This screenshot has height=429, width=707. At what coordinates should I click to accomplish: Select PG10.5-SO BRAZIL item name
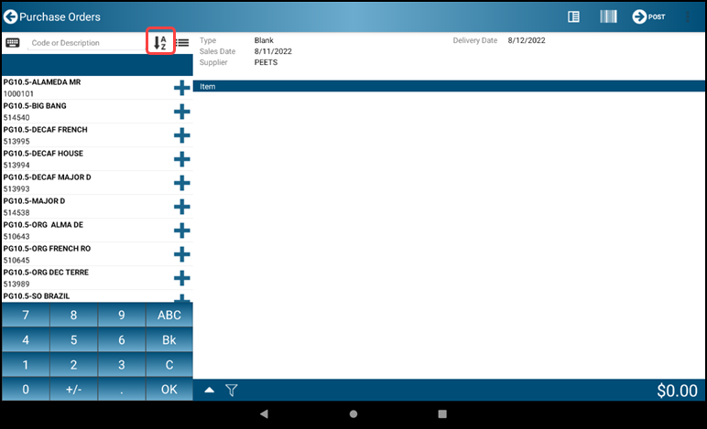coord(37,296)
